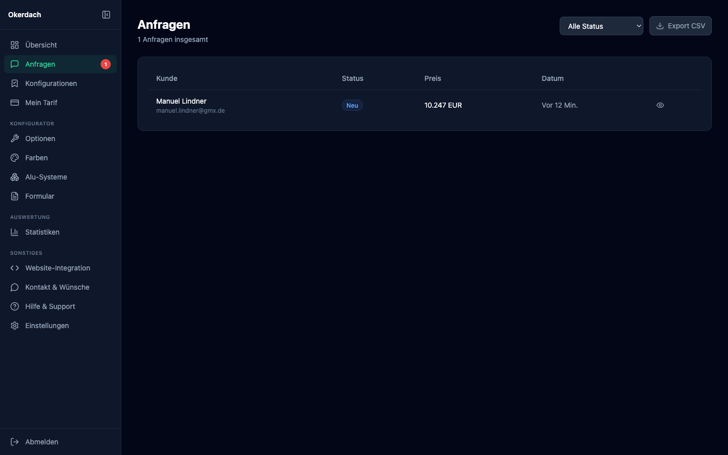Select the Konfigurationen bookmark icon
728x455 pixels.
[14, 83]
